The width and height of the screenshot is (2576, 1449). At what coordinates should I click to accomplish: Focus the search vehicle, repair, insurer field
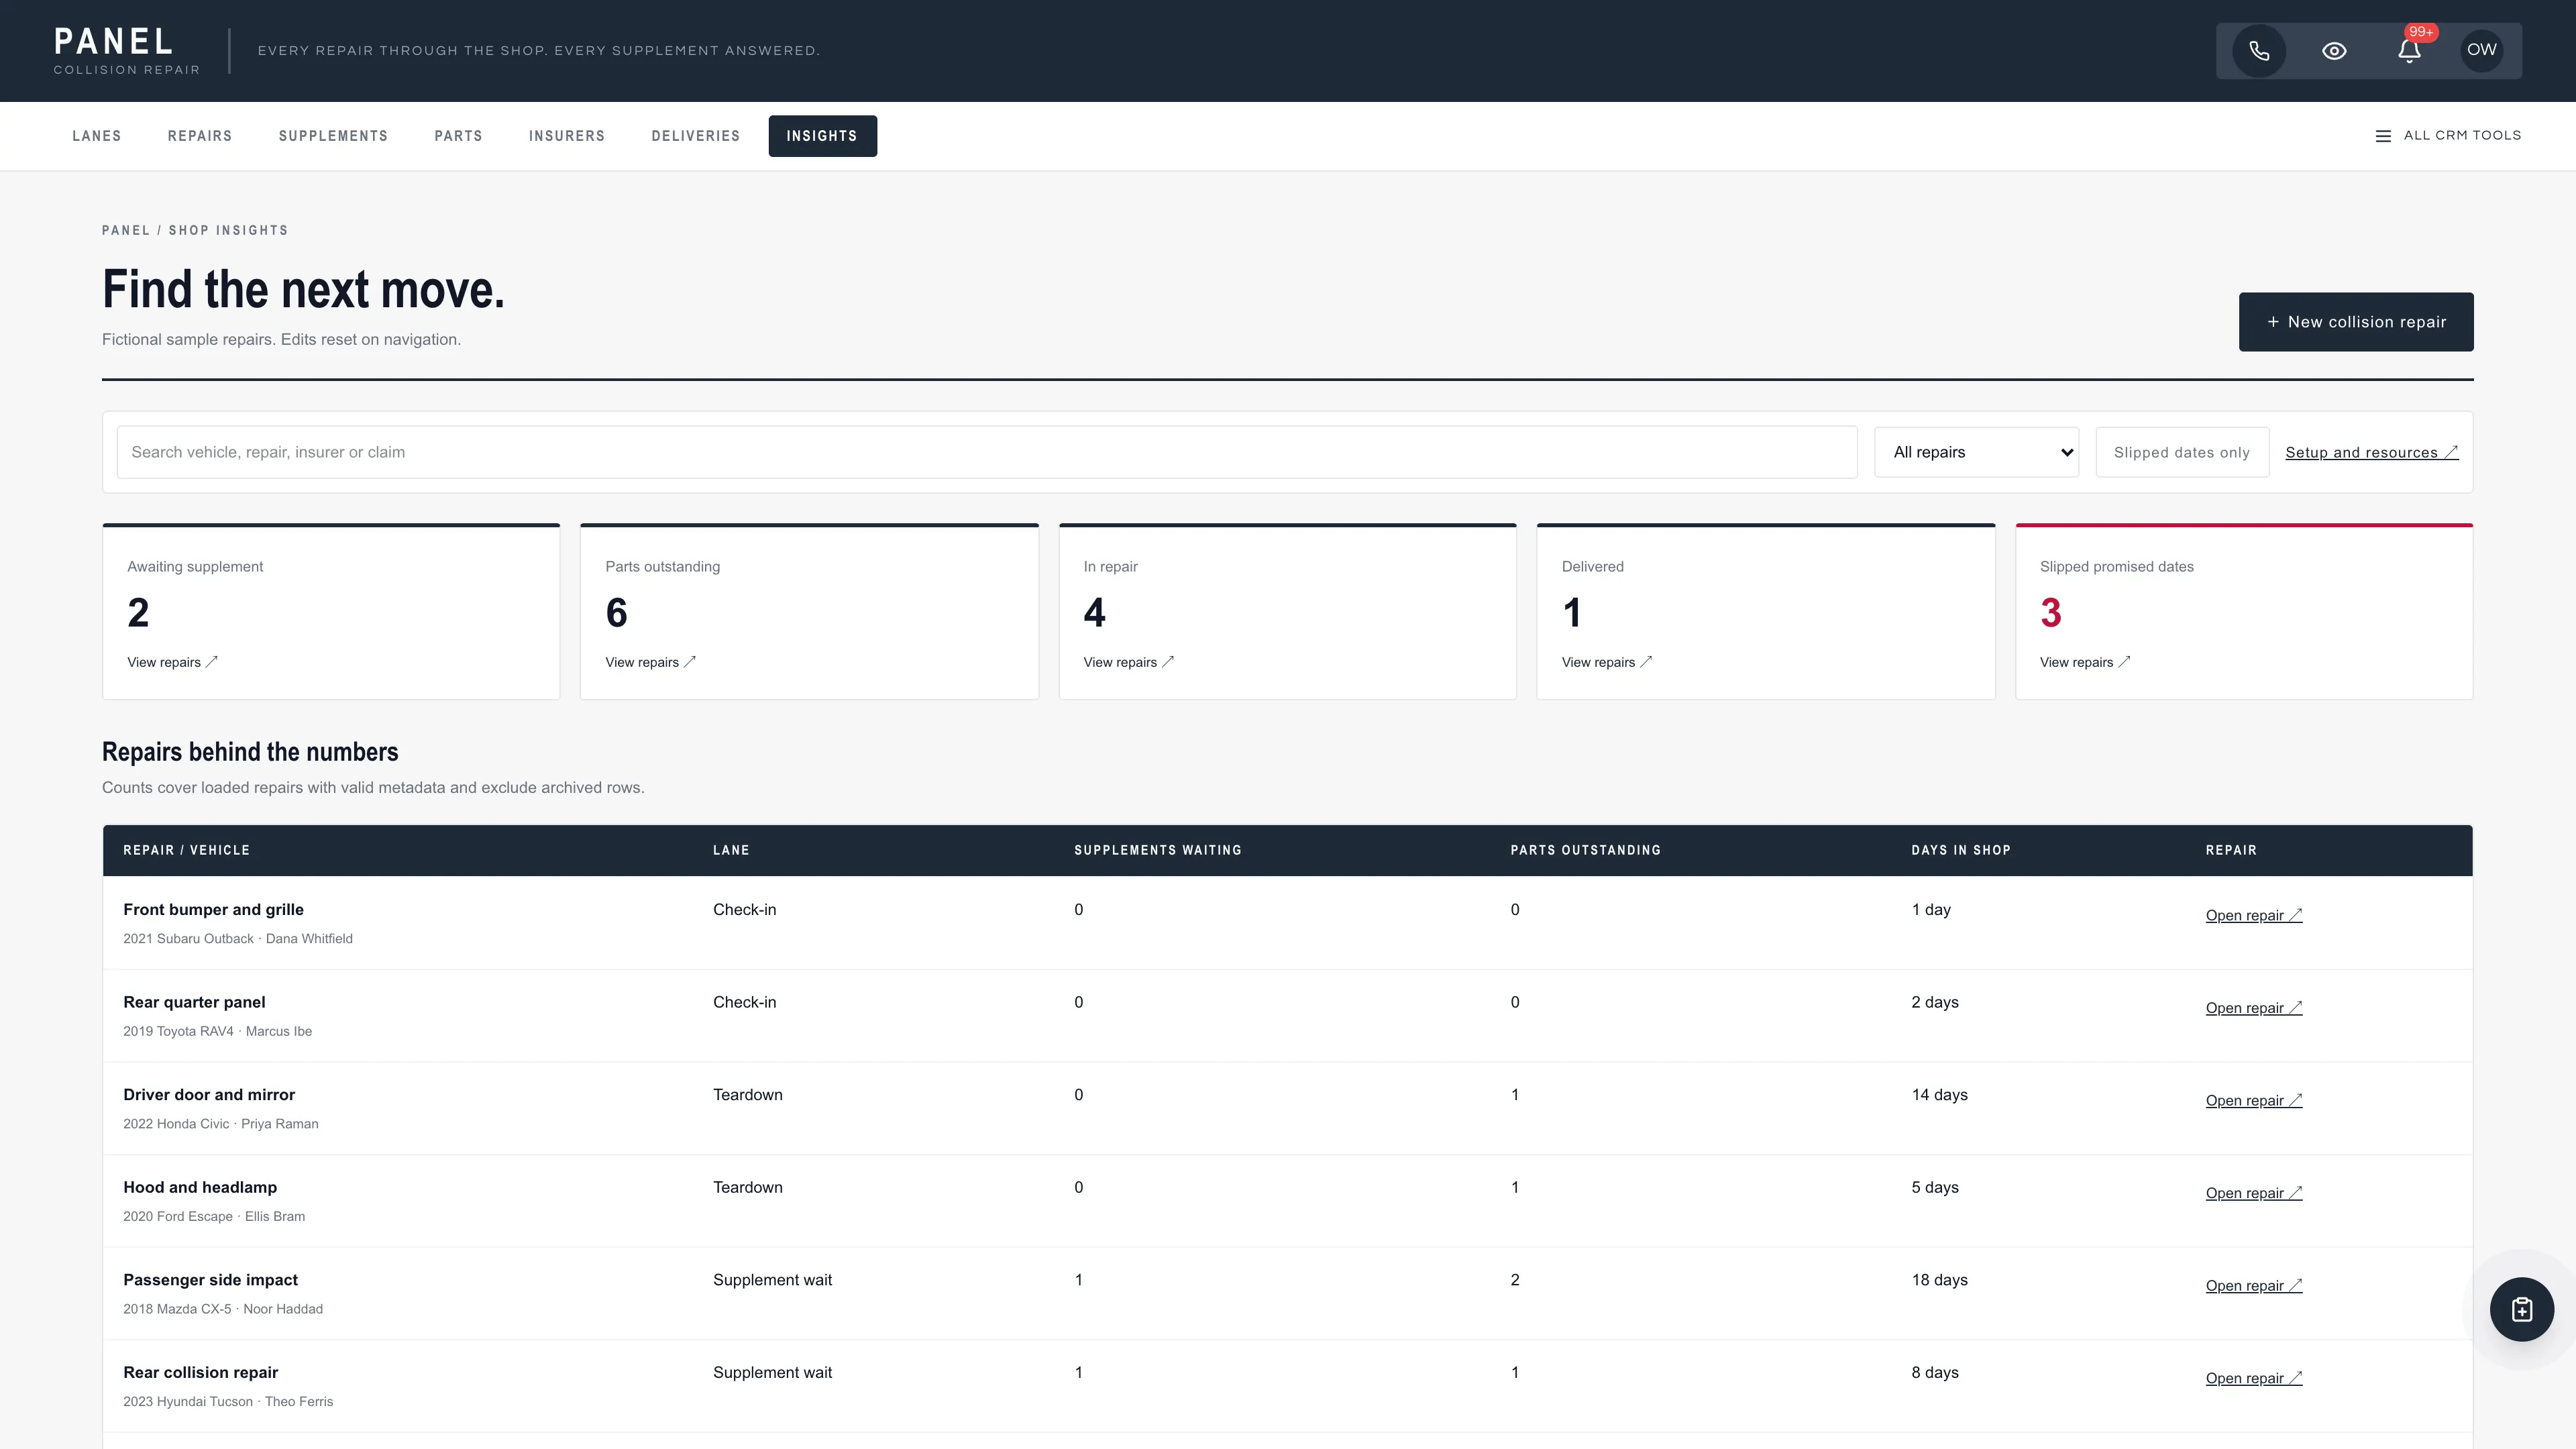click(x=987, y=452)
